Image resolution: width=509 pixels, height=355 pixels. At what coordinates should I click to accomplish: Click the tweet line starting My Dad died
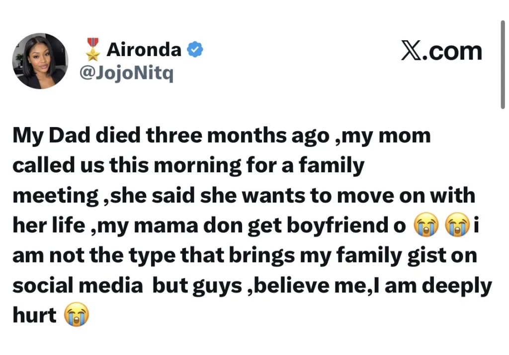tap(222, 136)
